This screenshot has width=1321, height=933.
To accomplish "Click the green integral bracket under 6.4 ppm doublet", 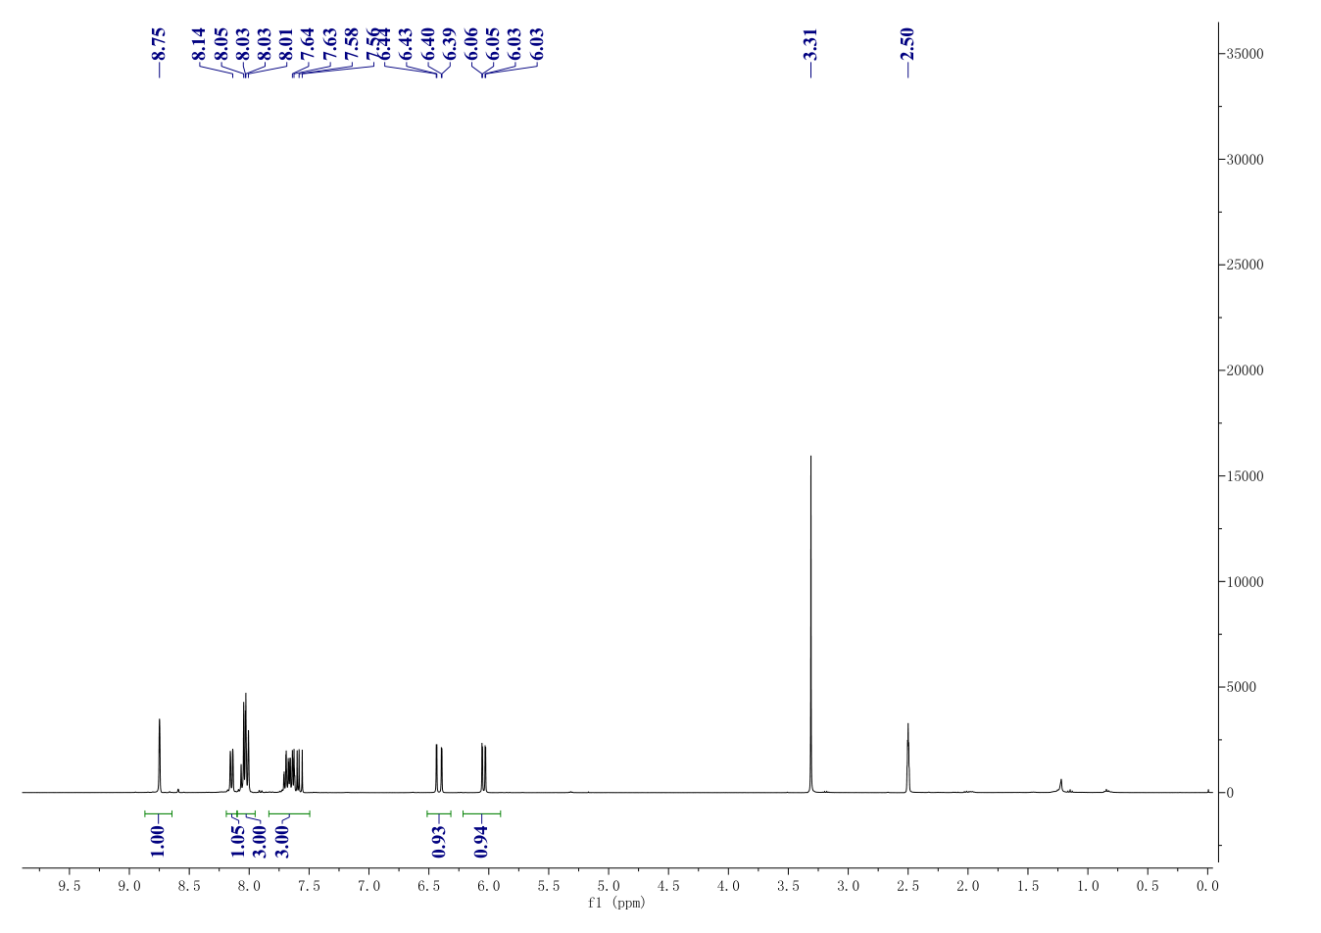I will (438, 813).
